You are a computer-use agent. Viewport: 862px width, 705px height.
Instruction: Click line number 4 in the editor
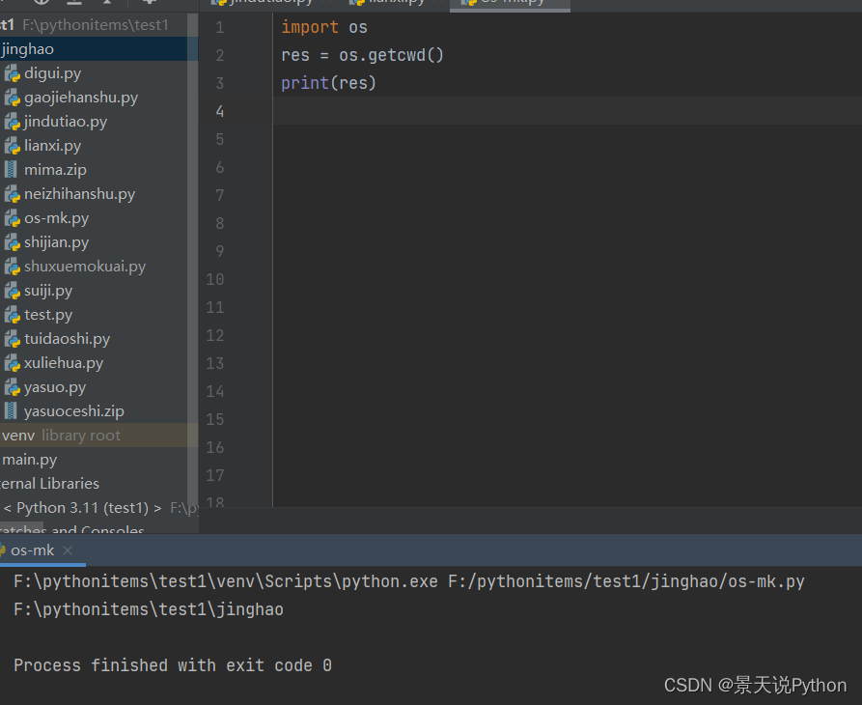tap(219, 111)
